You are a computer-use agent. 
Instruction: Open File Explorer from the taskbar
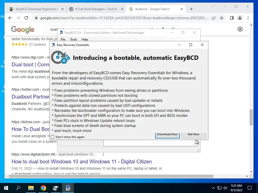31,188
